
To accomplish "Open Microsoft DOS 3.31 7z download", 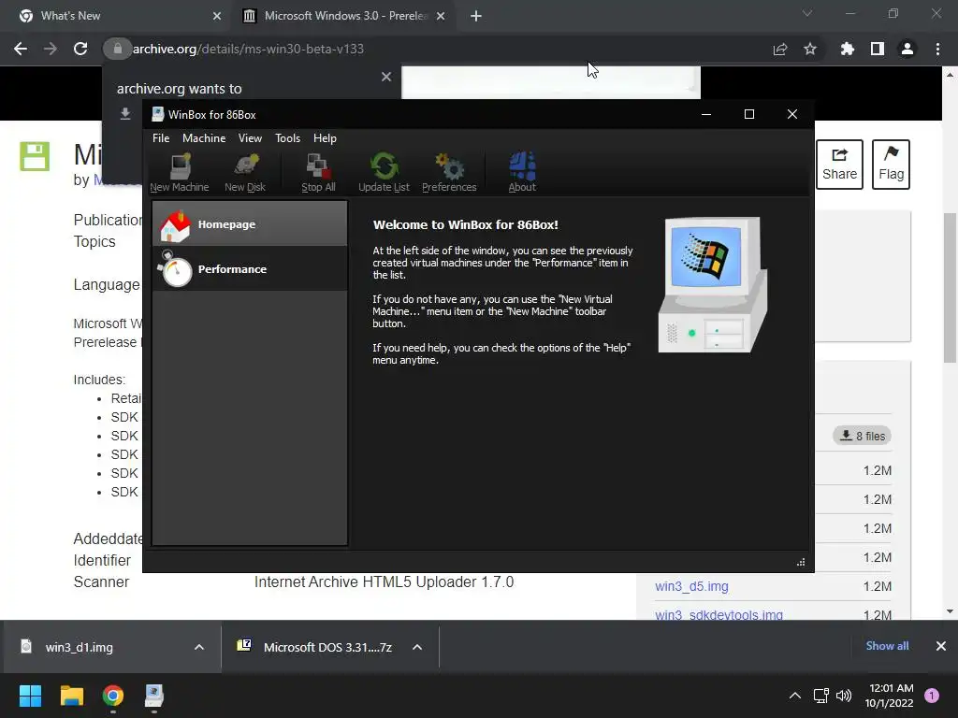I will [314, 647].
